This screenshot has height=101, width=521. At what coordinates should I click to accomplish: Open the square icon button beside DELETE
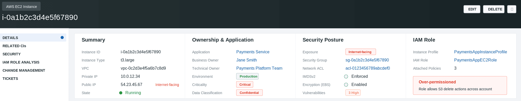click(x=512, y=9)
